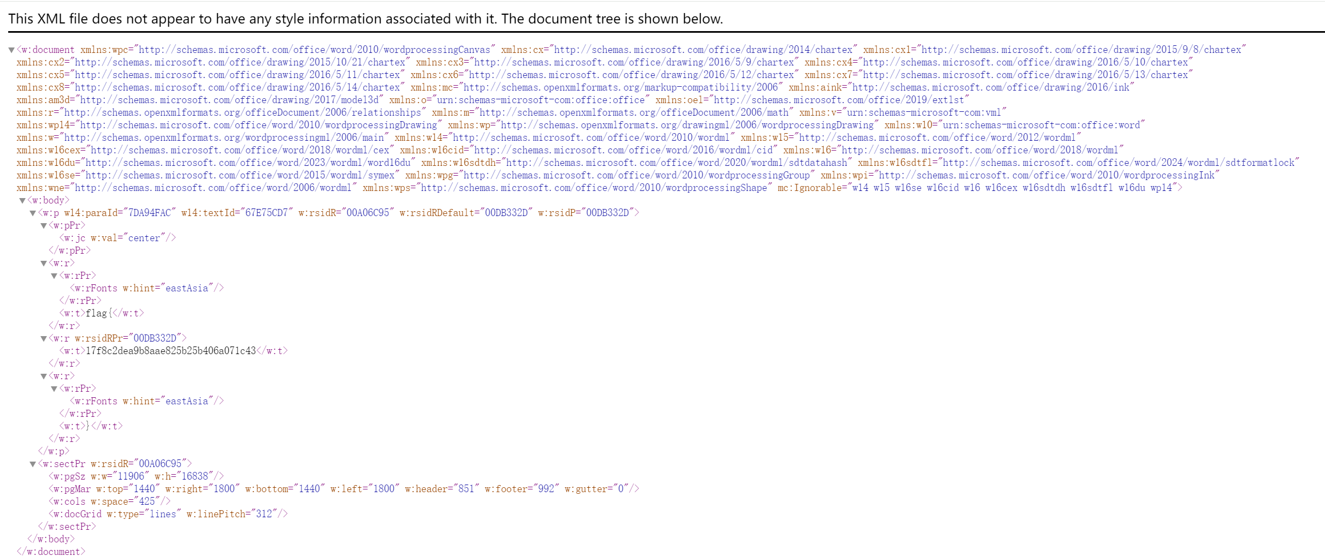Collapse the w:body node arrow

tap(22, 201)
